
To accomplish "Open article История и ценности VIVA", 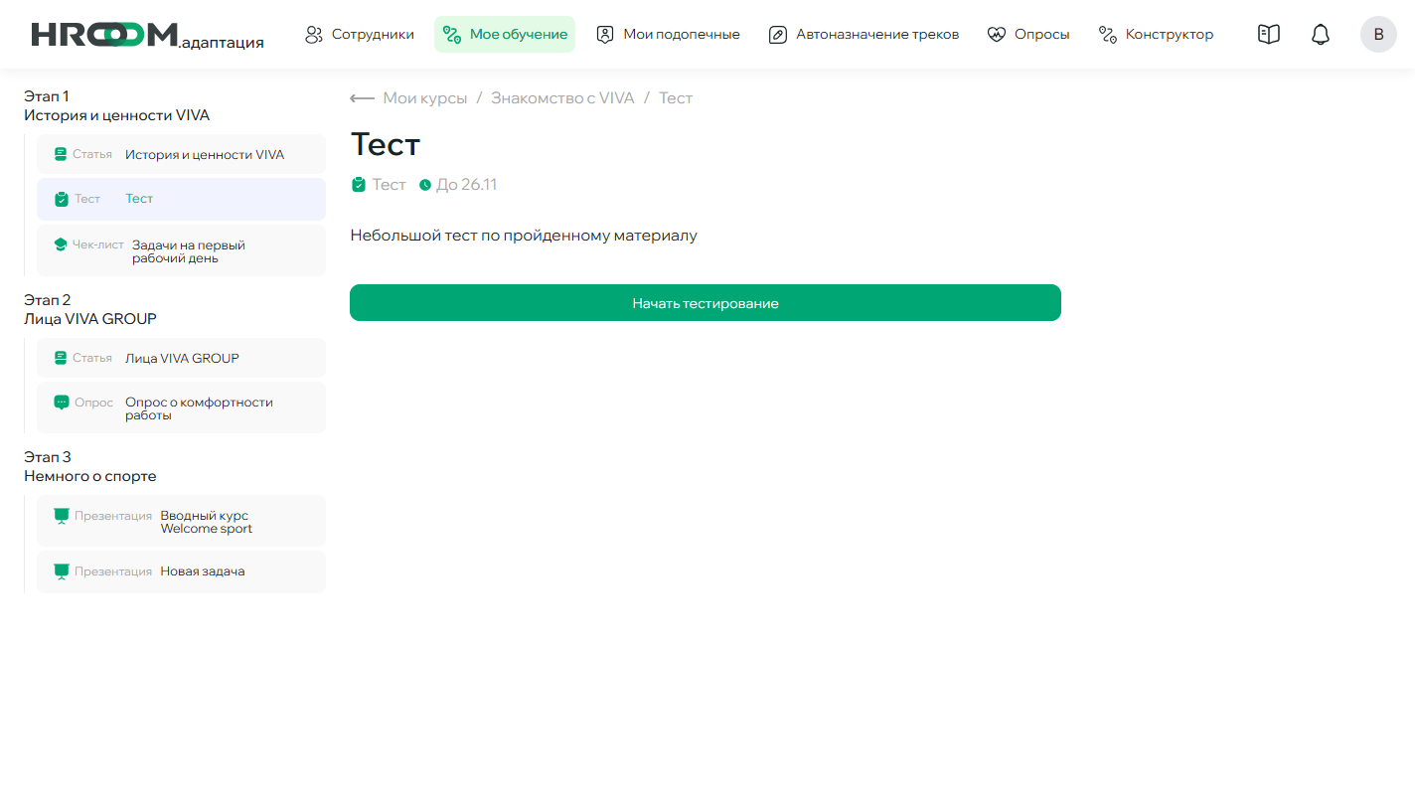I will 181,155.
